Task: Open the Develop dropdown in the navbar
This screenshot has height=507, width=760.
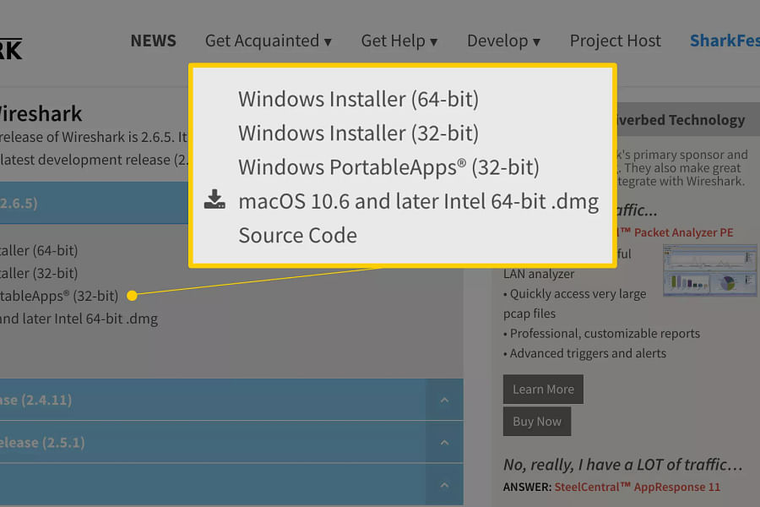Action: tap(503, 41)
